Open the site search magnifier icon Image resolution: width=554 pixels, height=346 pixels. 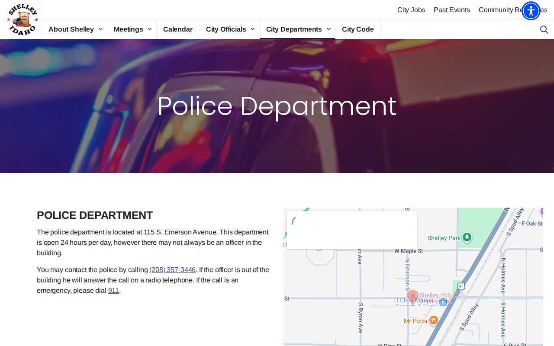pyautogui.click(x=544, y=29)
